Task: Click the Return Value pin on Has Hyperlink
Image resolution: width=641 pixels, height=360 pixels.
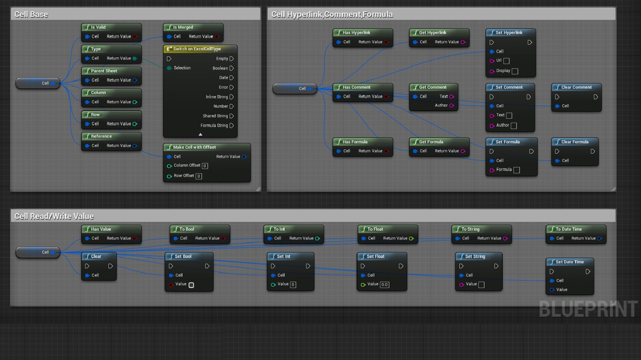Action: pyautogui.click(x=386, y=42)
